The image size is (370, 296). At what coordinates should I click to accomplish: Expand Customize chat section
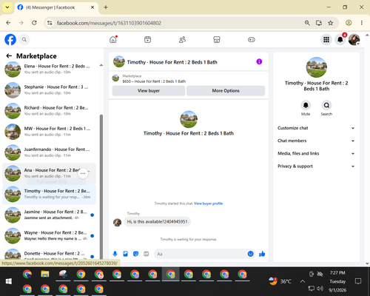[316, 128]
